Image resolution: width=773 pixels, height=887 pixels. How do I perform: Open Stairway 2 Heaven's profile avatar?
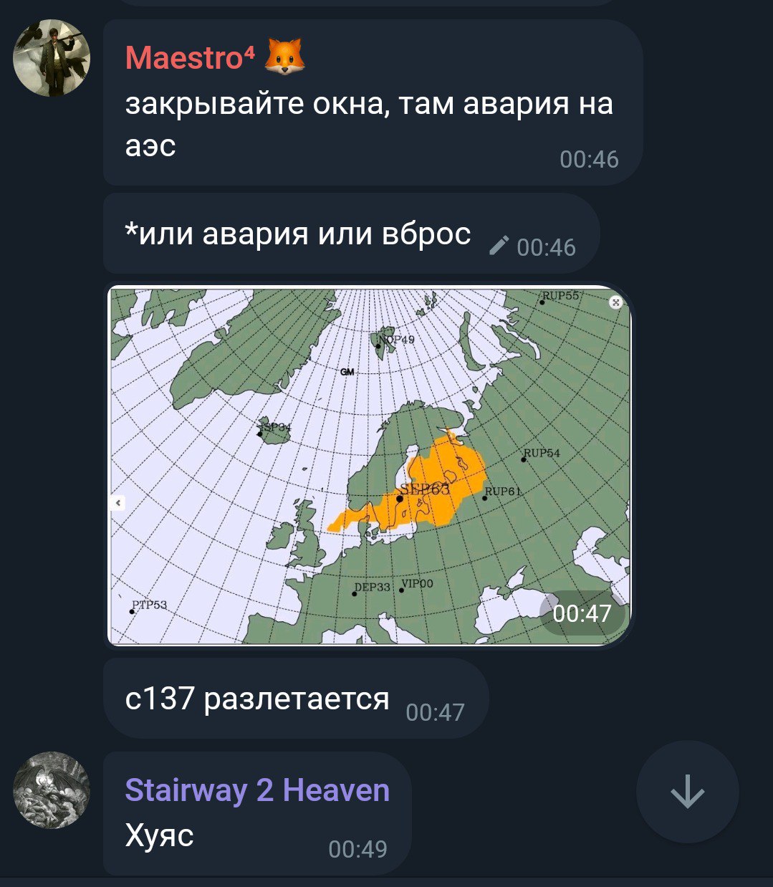[x=52, y=790]
